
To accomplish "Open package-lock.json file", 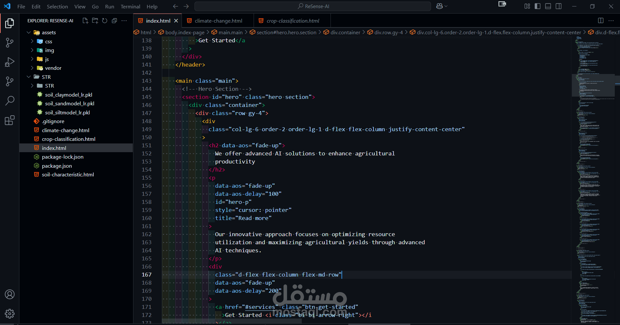I will point(62,157).
